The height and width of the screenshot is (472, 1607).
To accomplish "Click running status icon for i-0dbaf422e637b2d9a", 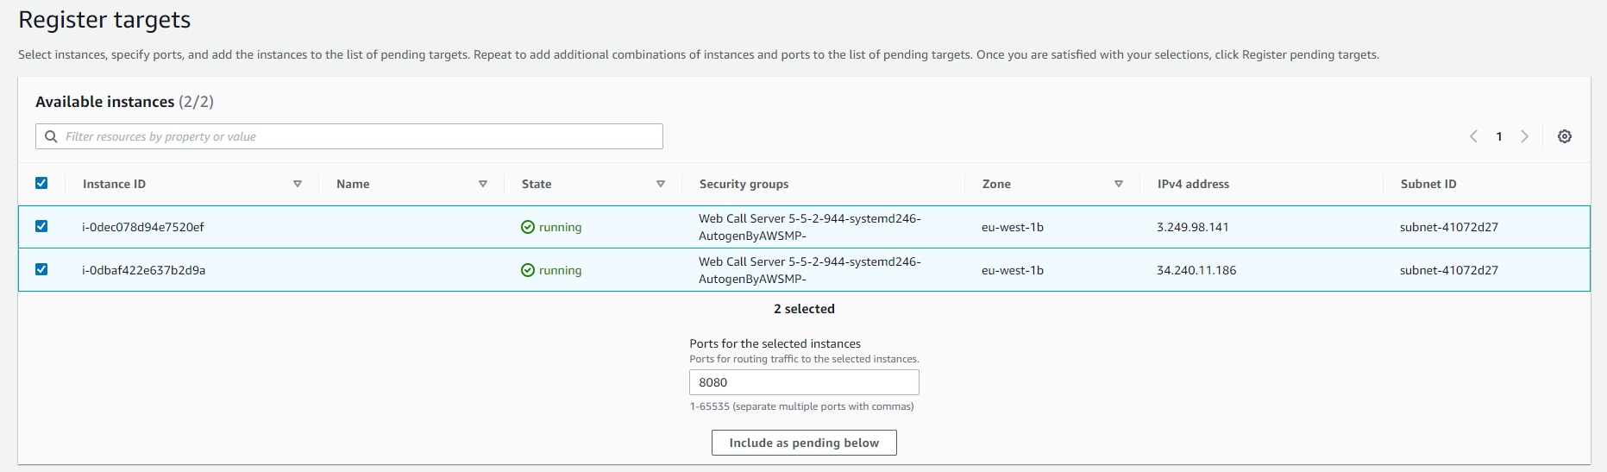I will pos(528,270).
